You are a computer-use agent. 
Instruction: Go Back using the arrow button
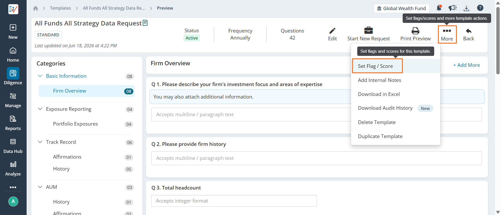point(469,34)
